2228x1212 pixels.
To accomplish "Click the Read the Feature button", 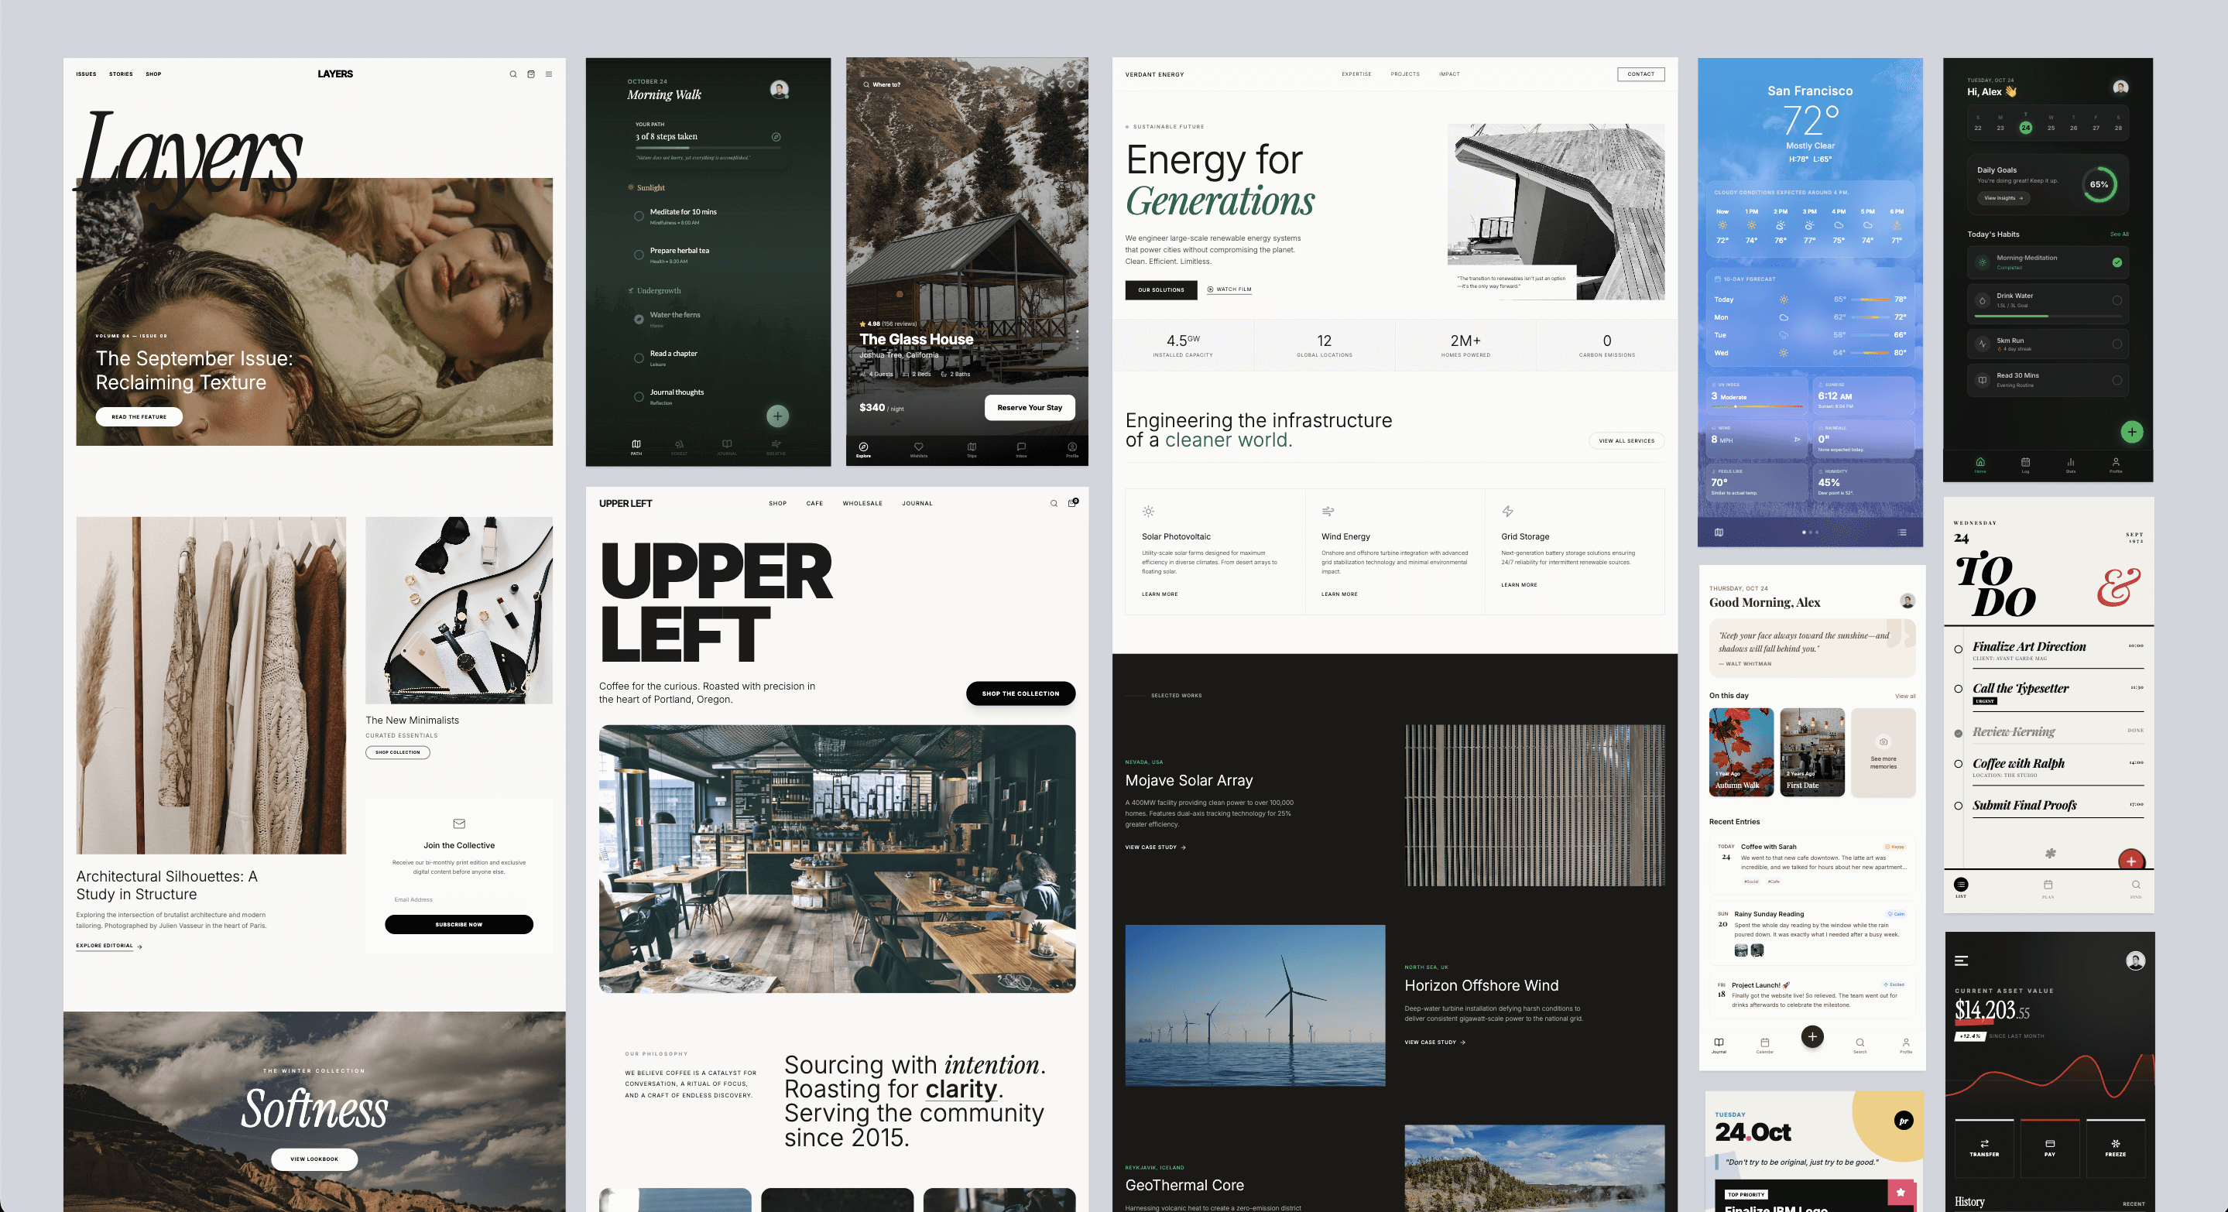I will tap(139, 416).
